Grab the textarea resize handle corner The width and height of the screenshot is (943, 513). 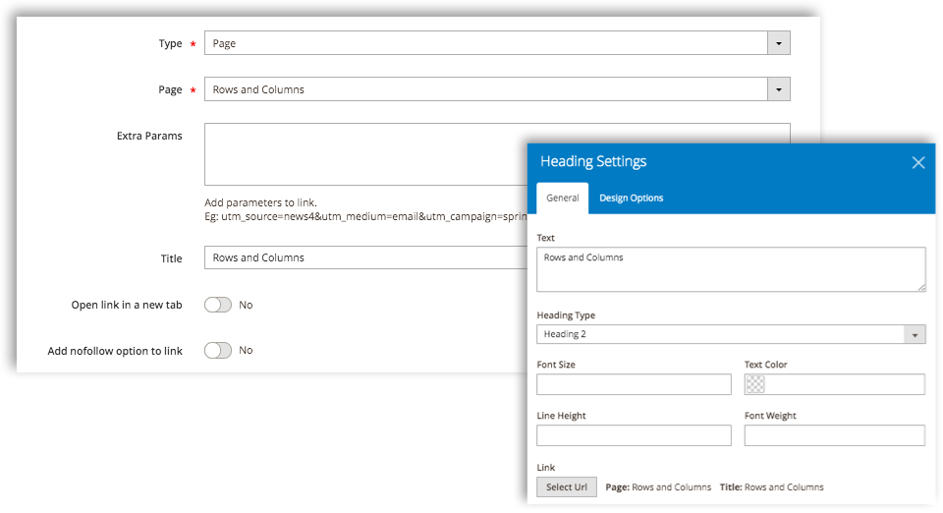pos(921,288)
